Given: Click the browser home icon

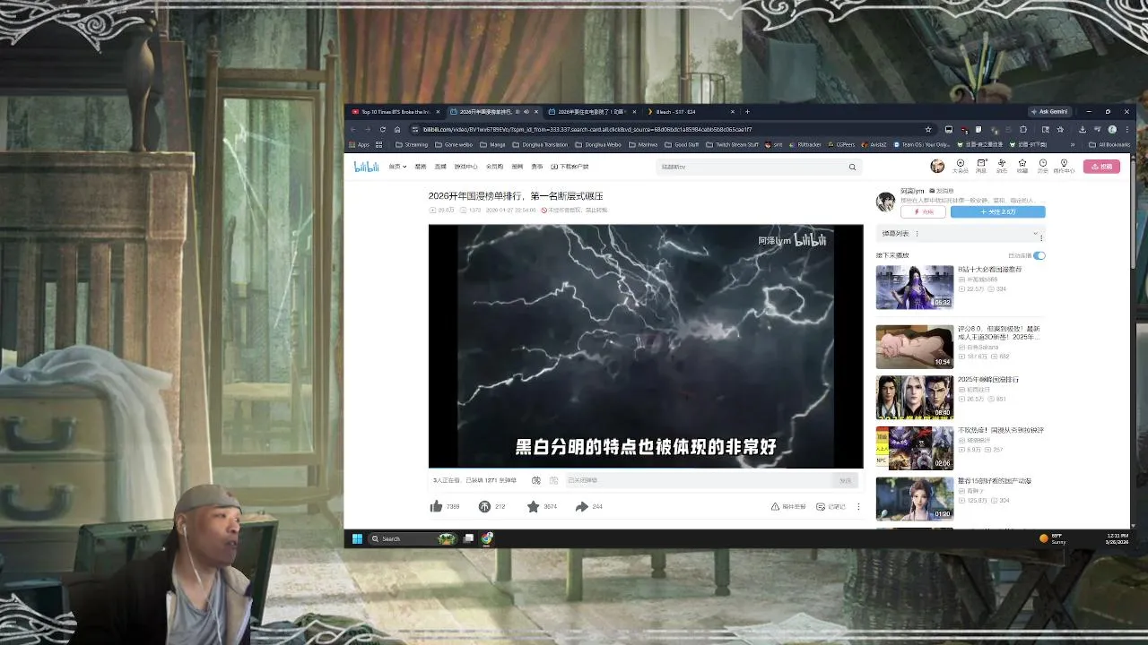Looking at the screenshot, I should click(x=397, y=129).
